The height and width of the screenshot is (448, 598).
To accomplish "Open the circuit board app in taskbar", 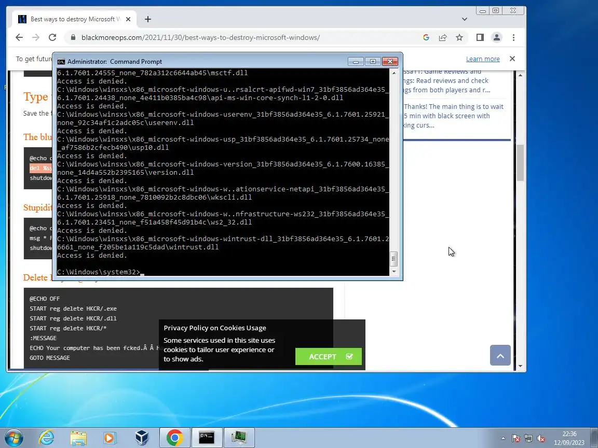I will (239, 438).
